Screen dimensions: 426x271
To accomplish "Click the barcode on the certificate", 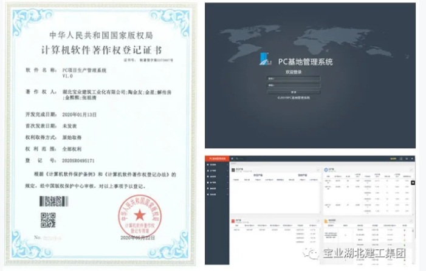I will 53,201.
